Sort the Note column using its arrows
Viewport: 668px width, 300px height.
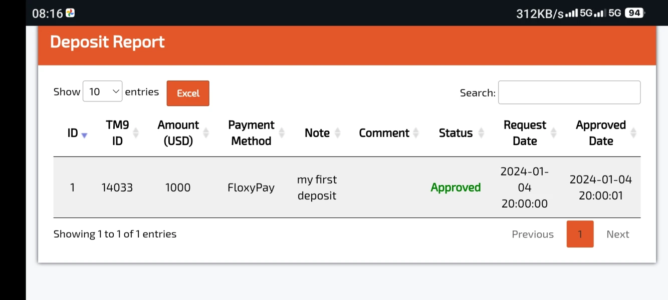click(x=338, y=133)
